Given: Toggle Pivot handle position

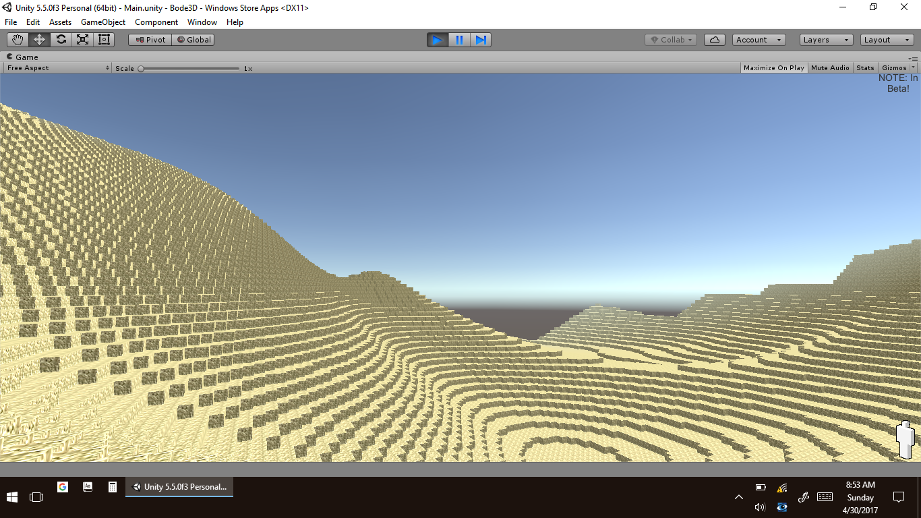Looking at the screenshot, I should tap(150, 40).
